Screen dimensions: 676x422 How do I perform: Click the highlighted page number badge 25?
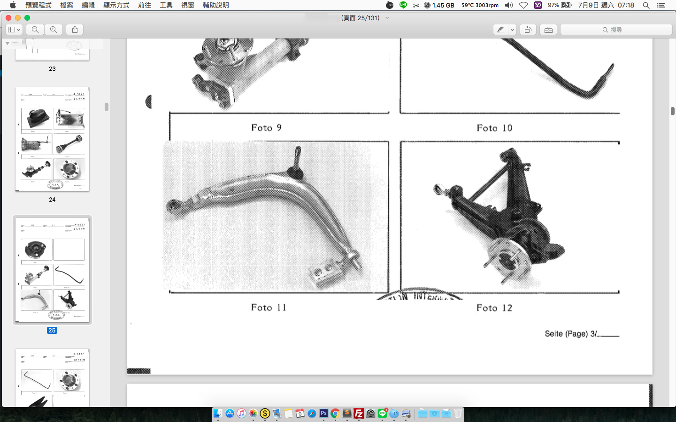click(52, 330)
